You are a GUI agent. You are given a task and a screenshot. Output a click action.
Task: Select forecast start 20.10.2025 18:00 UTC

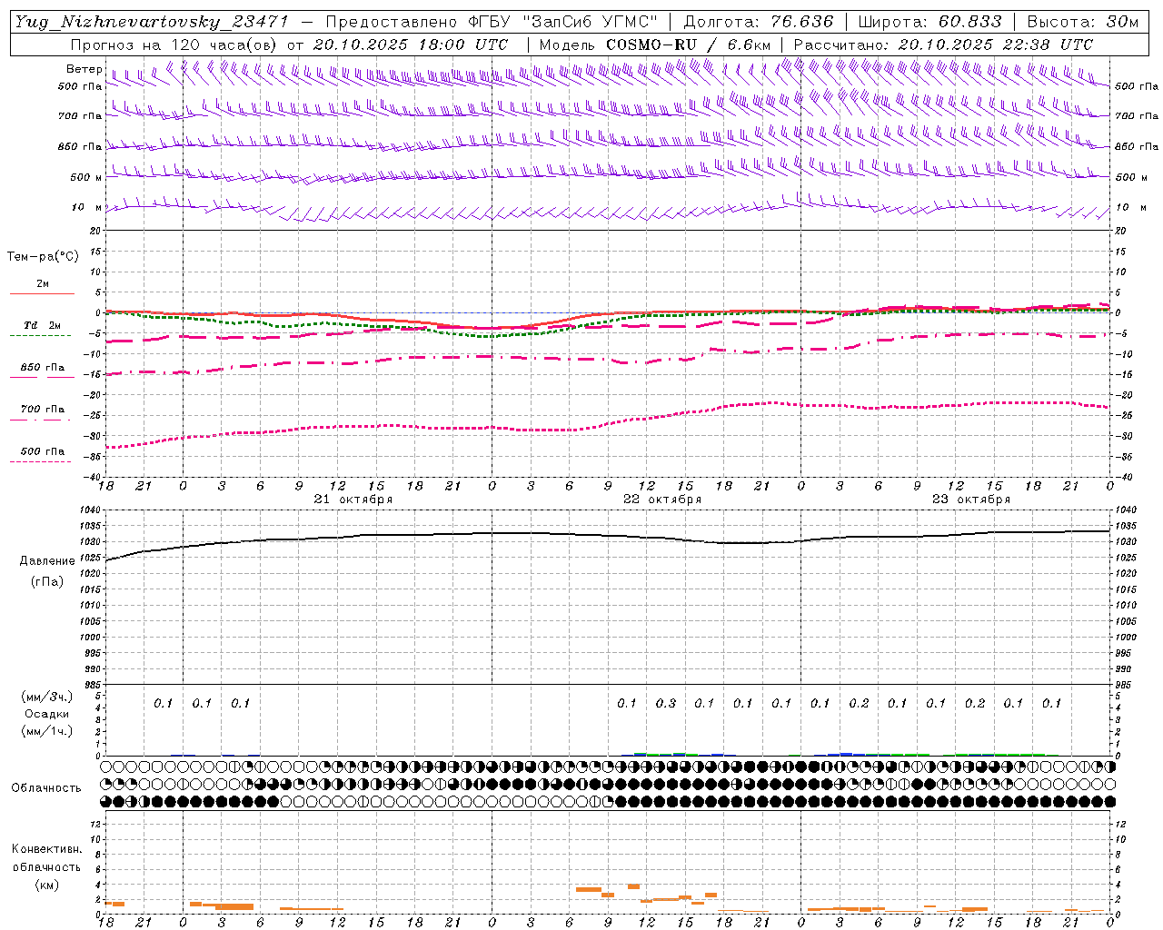coord(411,44)
